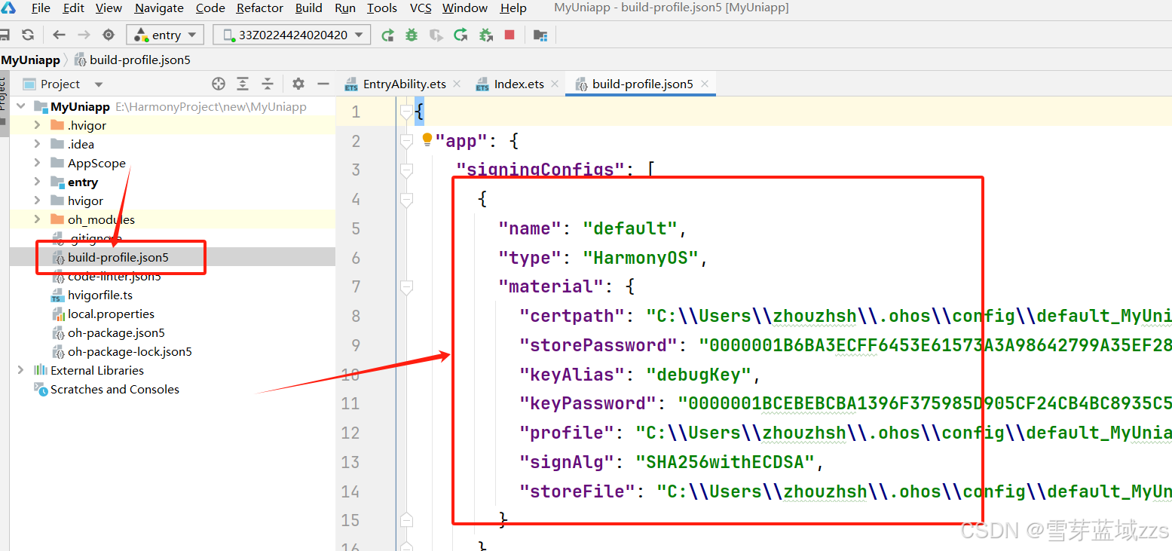
Task: Open the entry run configuration dropdown
Action: [x=165, y=35]
